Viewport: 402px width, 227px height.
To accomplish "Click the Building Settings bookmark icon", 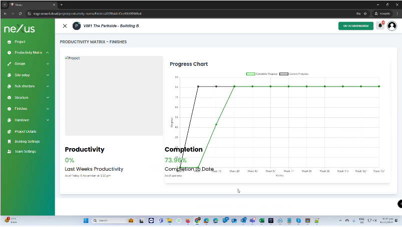I will click(10, 142).
